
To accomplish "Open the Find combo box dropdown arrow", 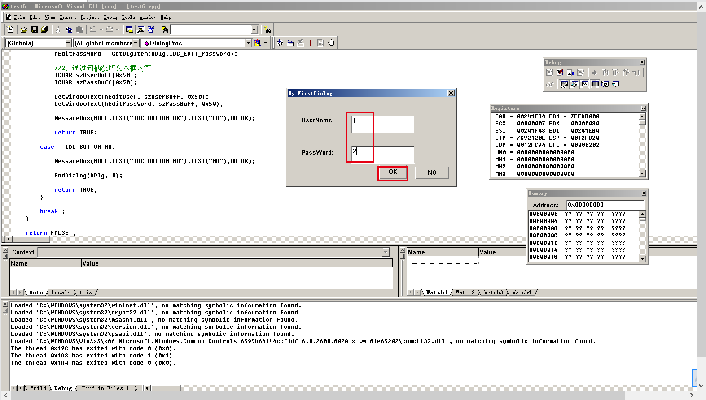I will [254, 30].
